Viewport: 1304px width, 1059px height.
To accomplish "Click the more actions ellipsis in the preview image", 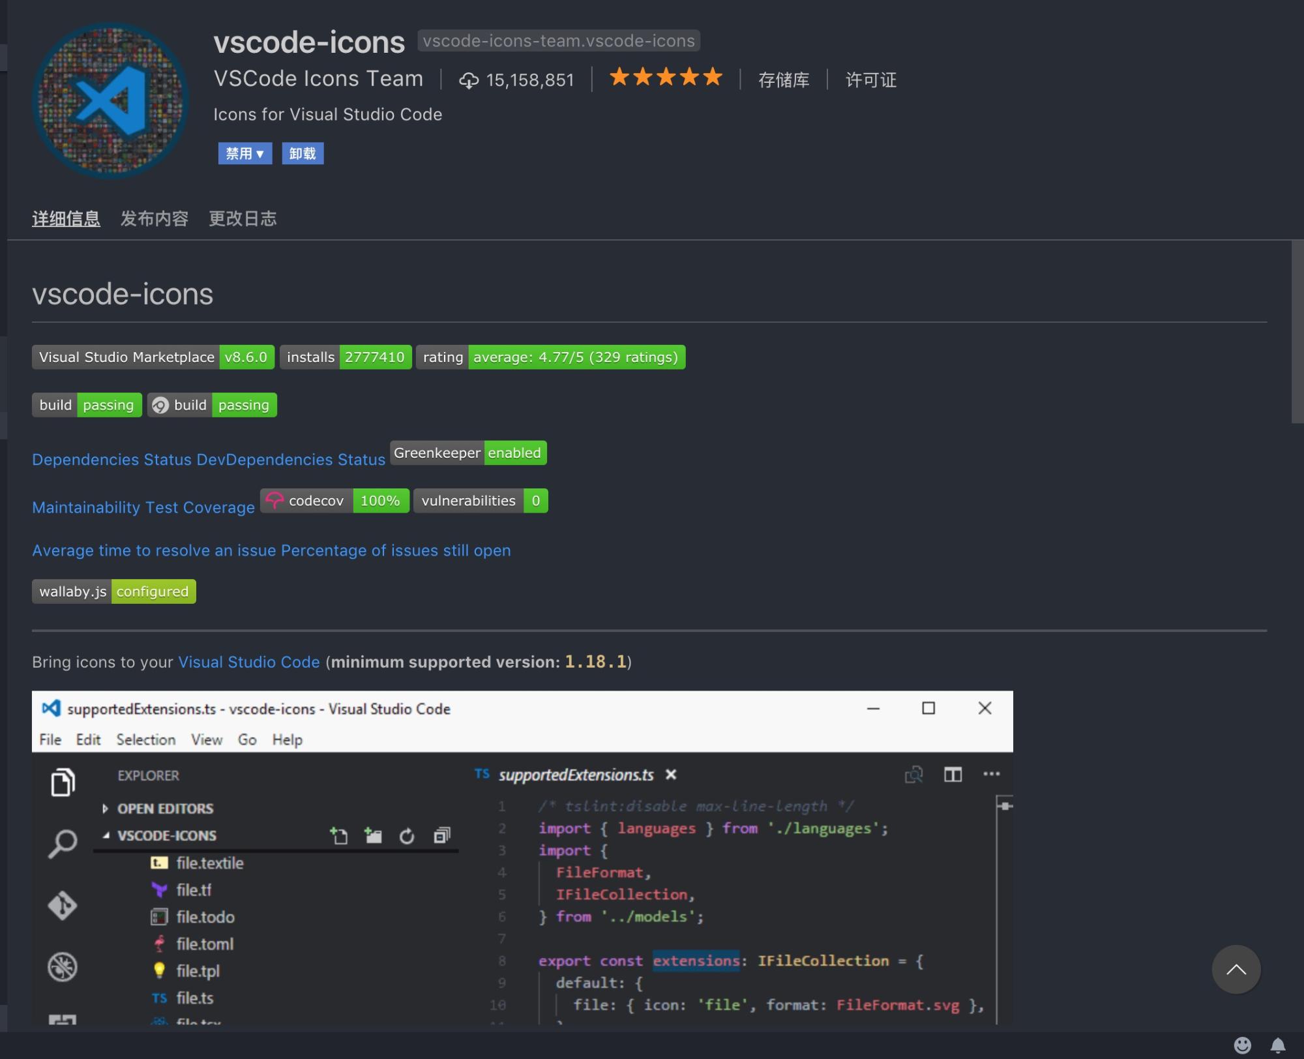I will coord(991,774).
